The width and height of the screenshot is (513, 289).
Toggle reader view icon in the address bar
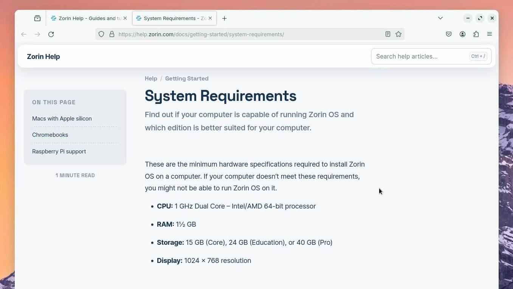point(388,34)
